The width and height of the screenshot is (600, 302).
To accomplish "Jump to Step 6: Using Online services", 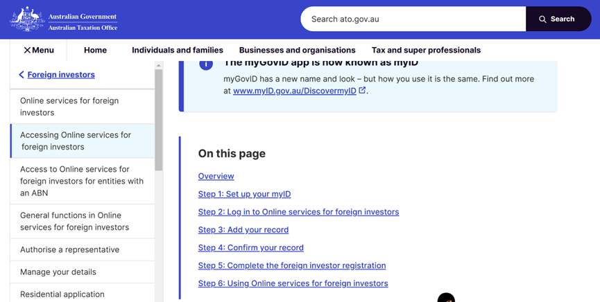I will pyautogui.click(x=293, y=283).
